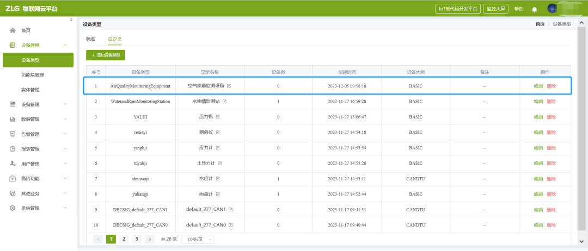
Task: Open the user avatar menu
Action: click(x=552, y=9)
